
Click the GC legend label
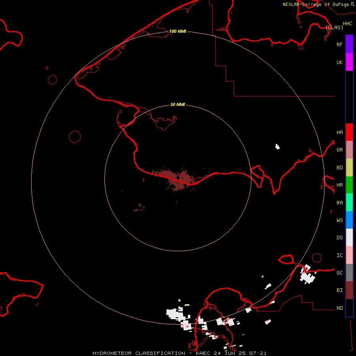pos(339,273)
